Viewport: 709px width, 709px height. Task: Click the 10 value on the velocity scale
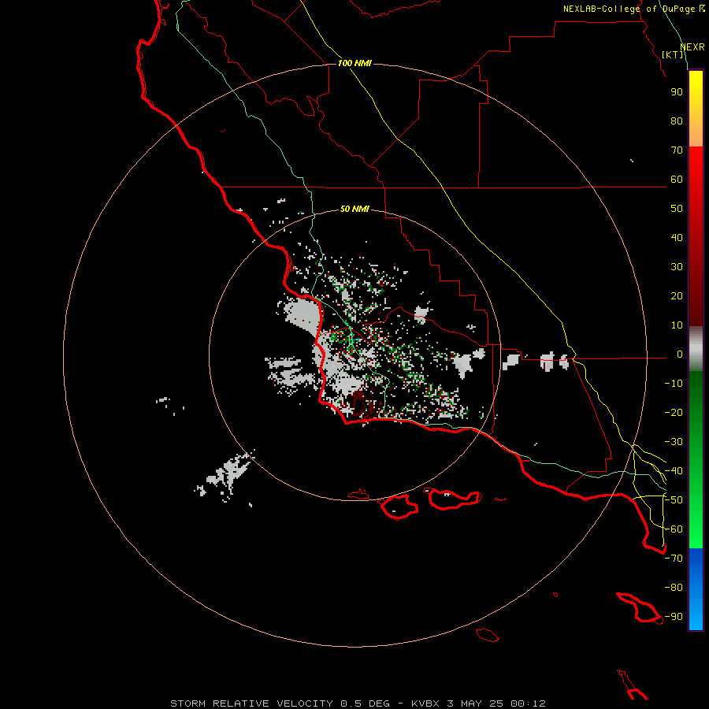coord(677,325)
